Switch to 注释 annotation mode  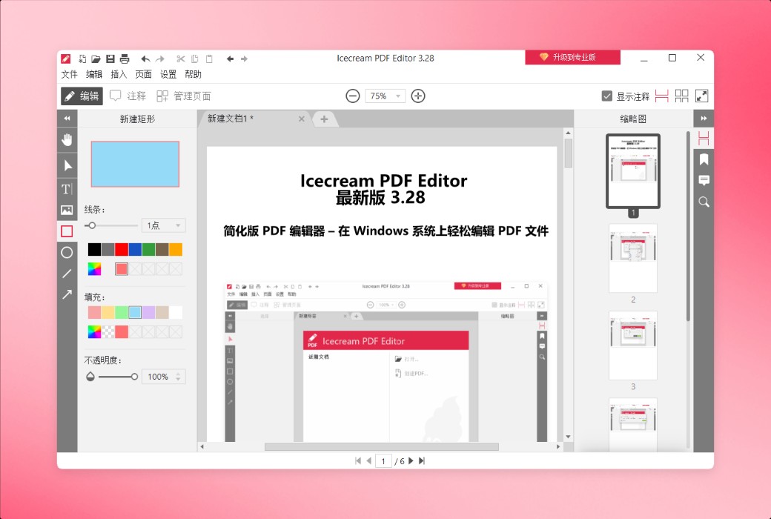tap(126, 96)
